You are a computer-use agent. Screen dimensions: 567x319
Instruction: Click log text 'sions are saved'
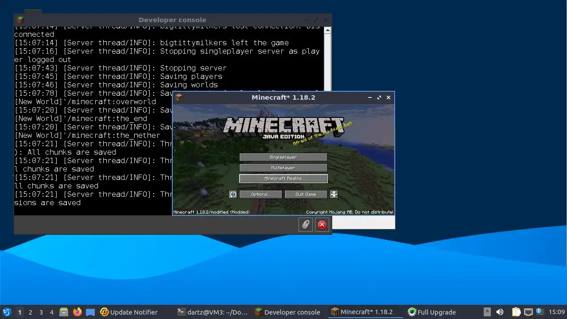(47, 203)
